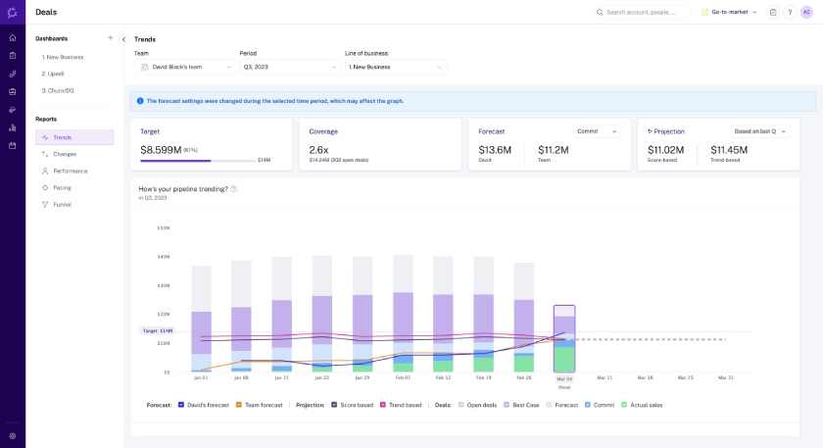Toggle Team forecast legend checkbox
The height and width of the screenshot is (448, 823).
click(239, 405)
